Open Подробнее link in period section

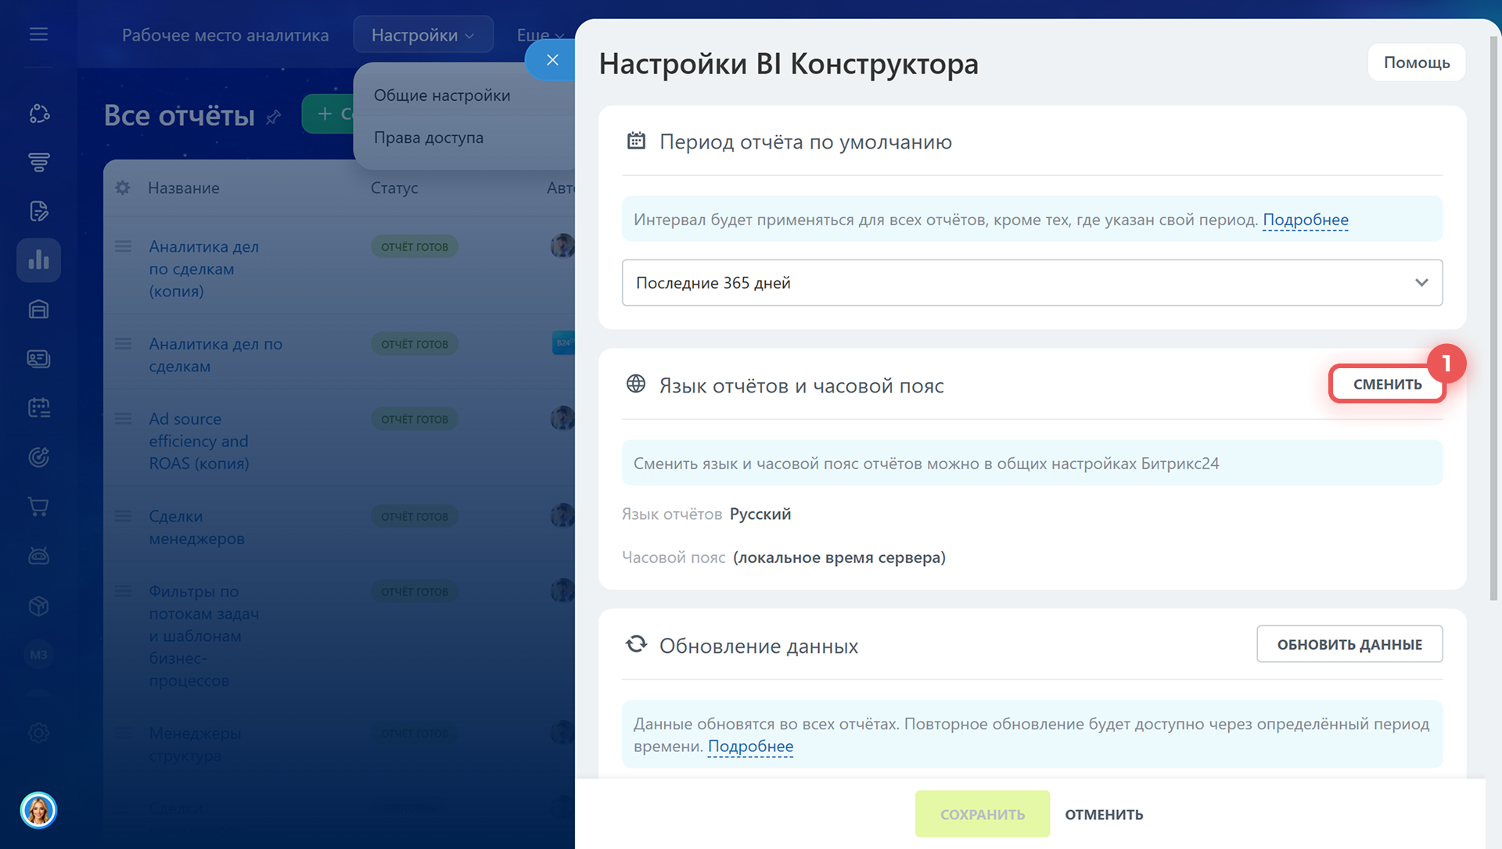[x=1305, y=220]
